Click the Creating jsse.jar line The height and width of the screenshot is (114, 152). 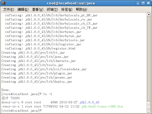[x=35, y=57]
